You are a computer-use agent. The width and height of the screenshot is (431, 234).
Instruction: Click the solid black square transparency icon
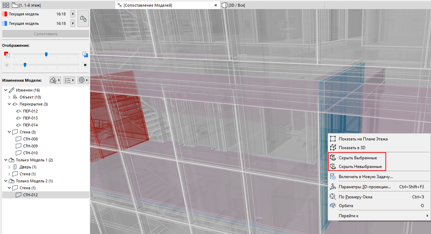click(85, 65)
